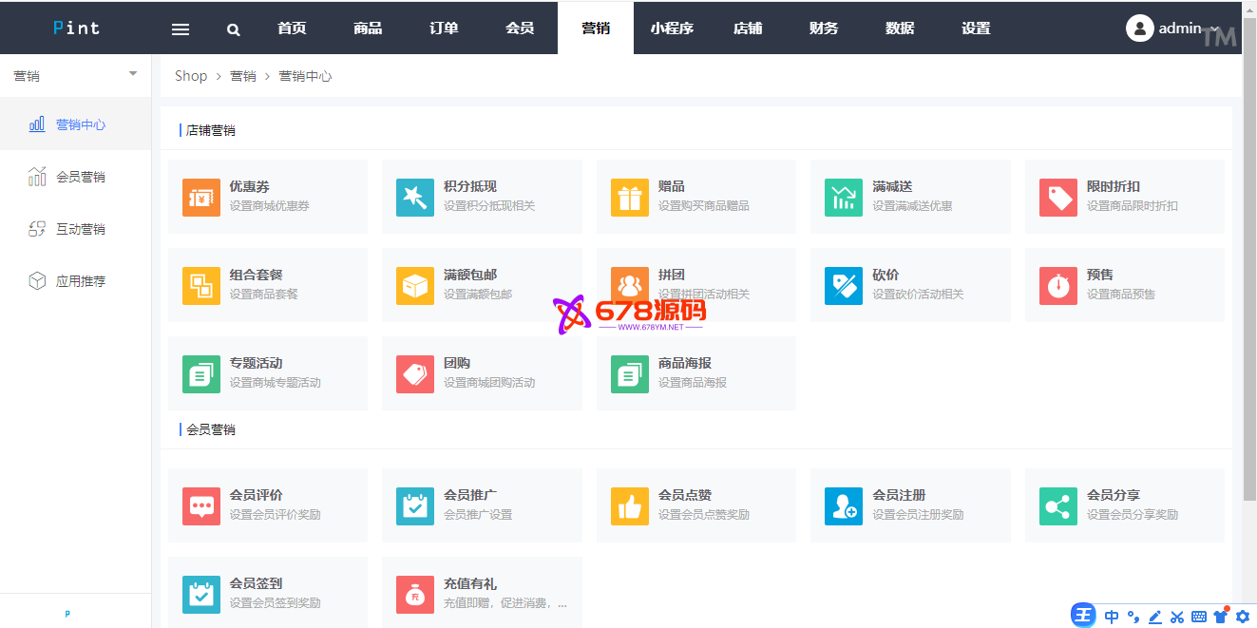Click the 会员分享 share icon
1257x628 pixels.
[x=1057, y=506]
